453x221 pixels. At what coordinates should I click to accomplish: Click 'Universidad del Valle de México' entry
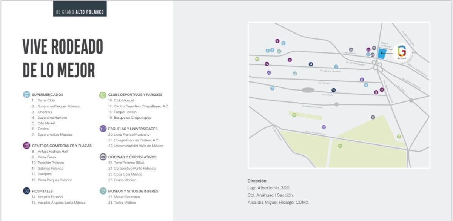(136, 146)
